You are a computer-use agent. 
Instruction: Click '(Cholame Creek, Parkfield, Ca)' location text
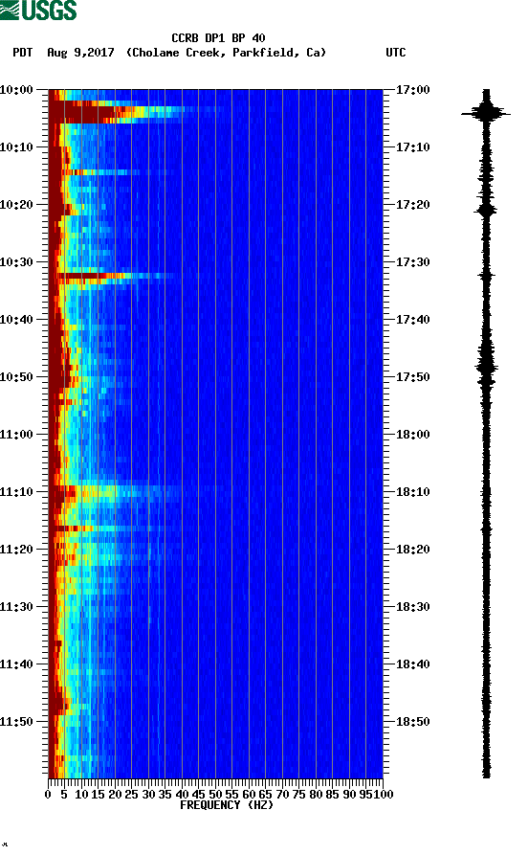coord(226,53)
